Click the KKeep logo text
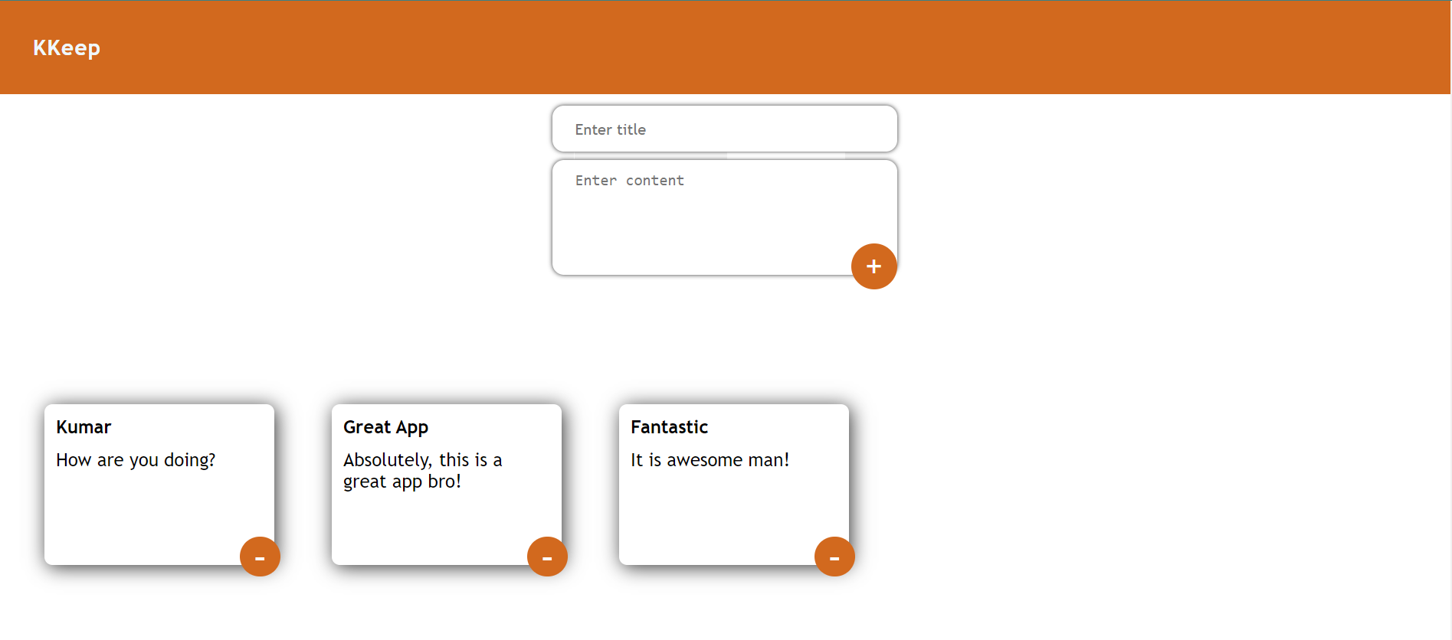Image resolution: width=1452 pixels, height=640 pixels. pos(67,48)
